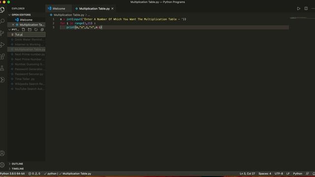Click the errors and warnings status indicator
The height and width of the screenshot is (177, 315).
click(34, 174)
